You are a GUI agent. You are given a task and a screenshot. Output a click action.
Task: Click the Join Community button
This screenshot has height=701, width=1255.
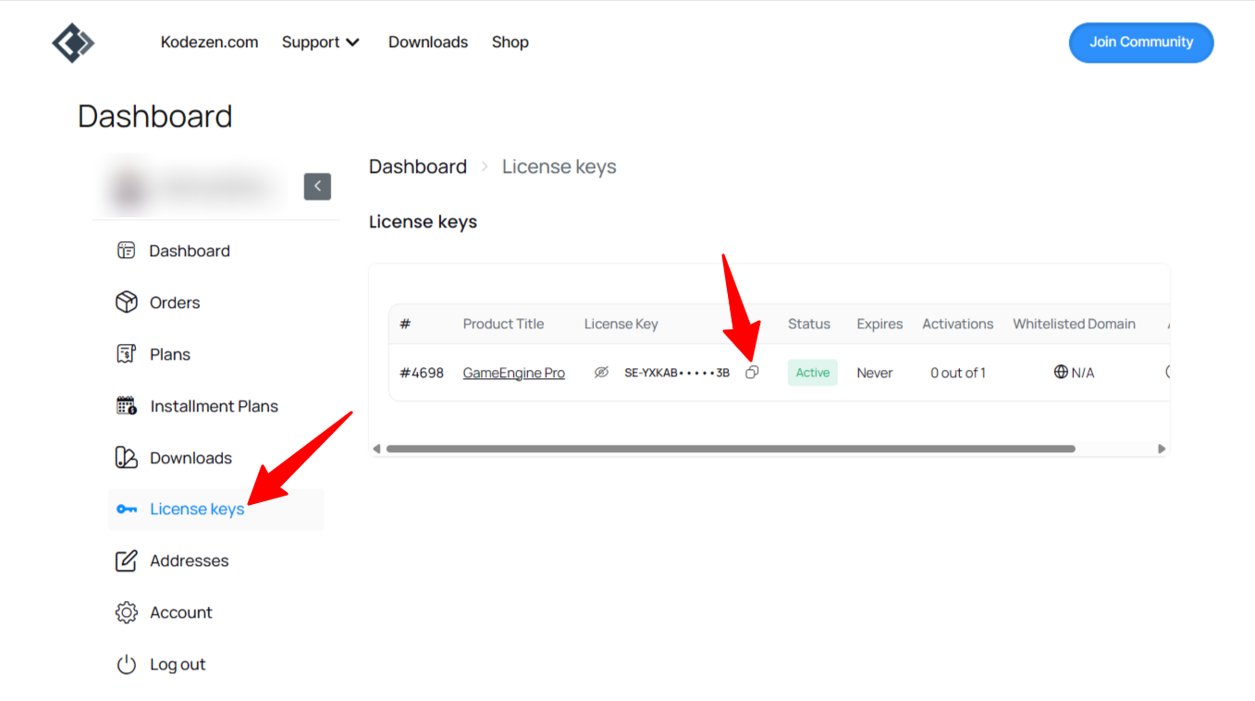tap(1141, 43)
